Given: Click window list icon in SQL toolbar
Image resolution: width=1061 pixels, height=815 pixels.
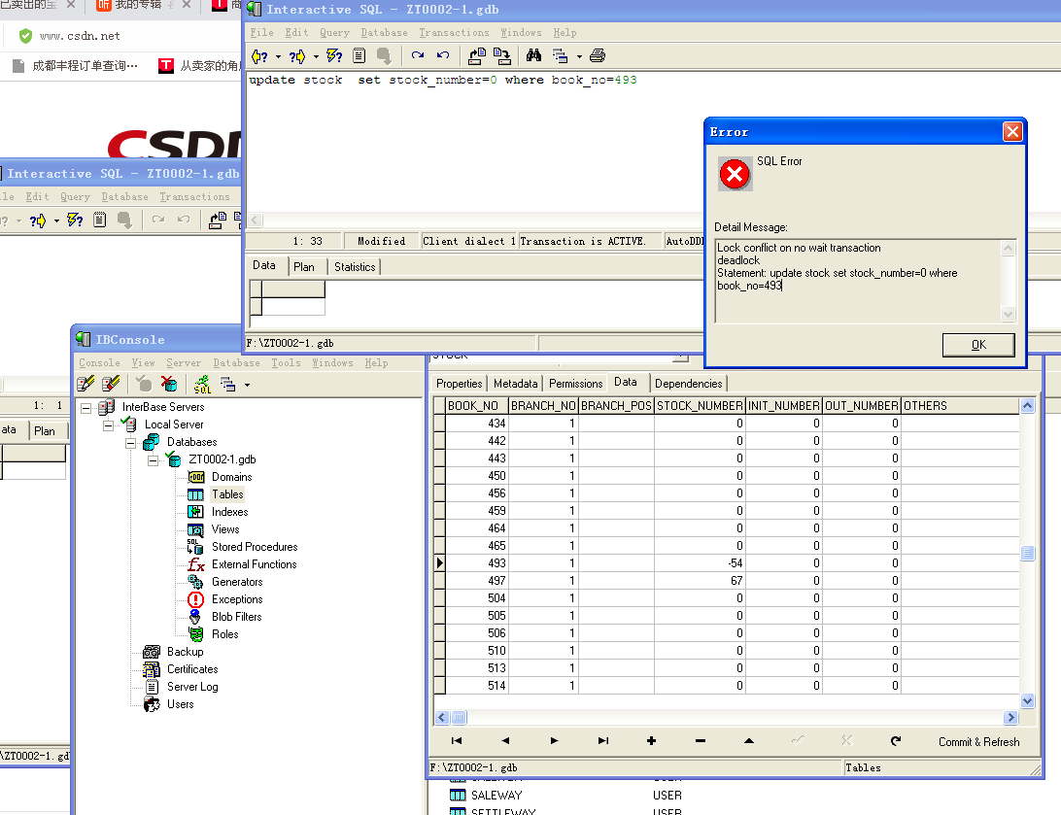Looking at the screenshot, I should point(561,56).
